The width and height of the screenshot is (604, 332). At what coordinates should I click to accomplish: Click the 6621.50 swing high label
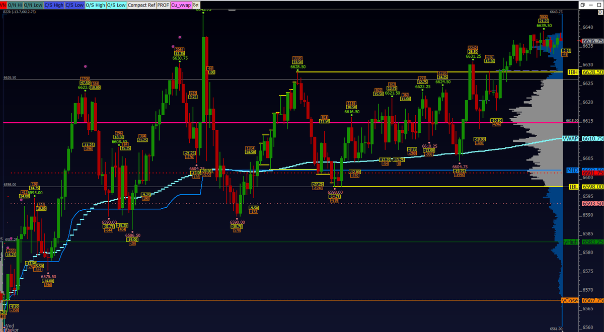(x=392, y=93)
